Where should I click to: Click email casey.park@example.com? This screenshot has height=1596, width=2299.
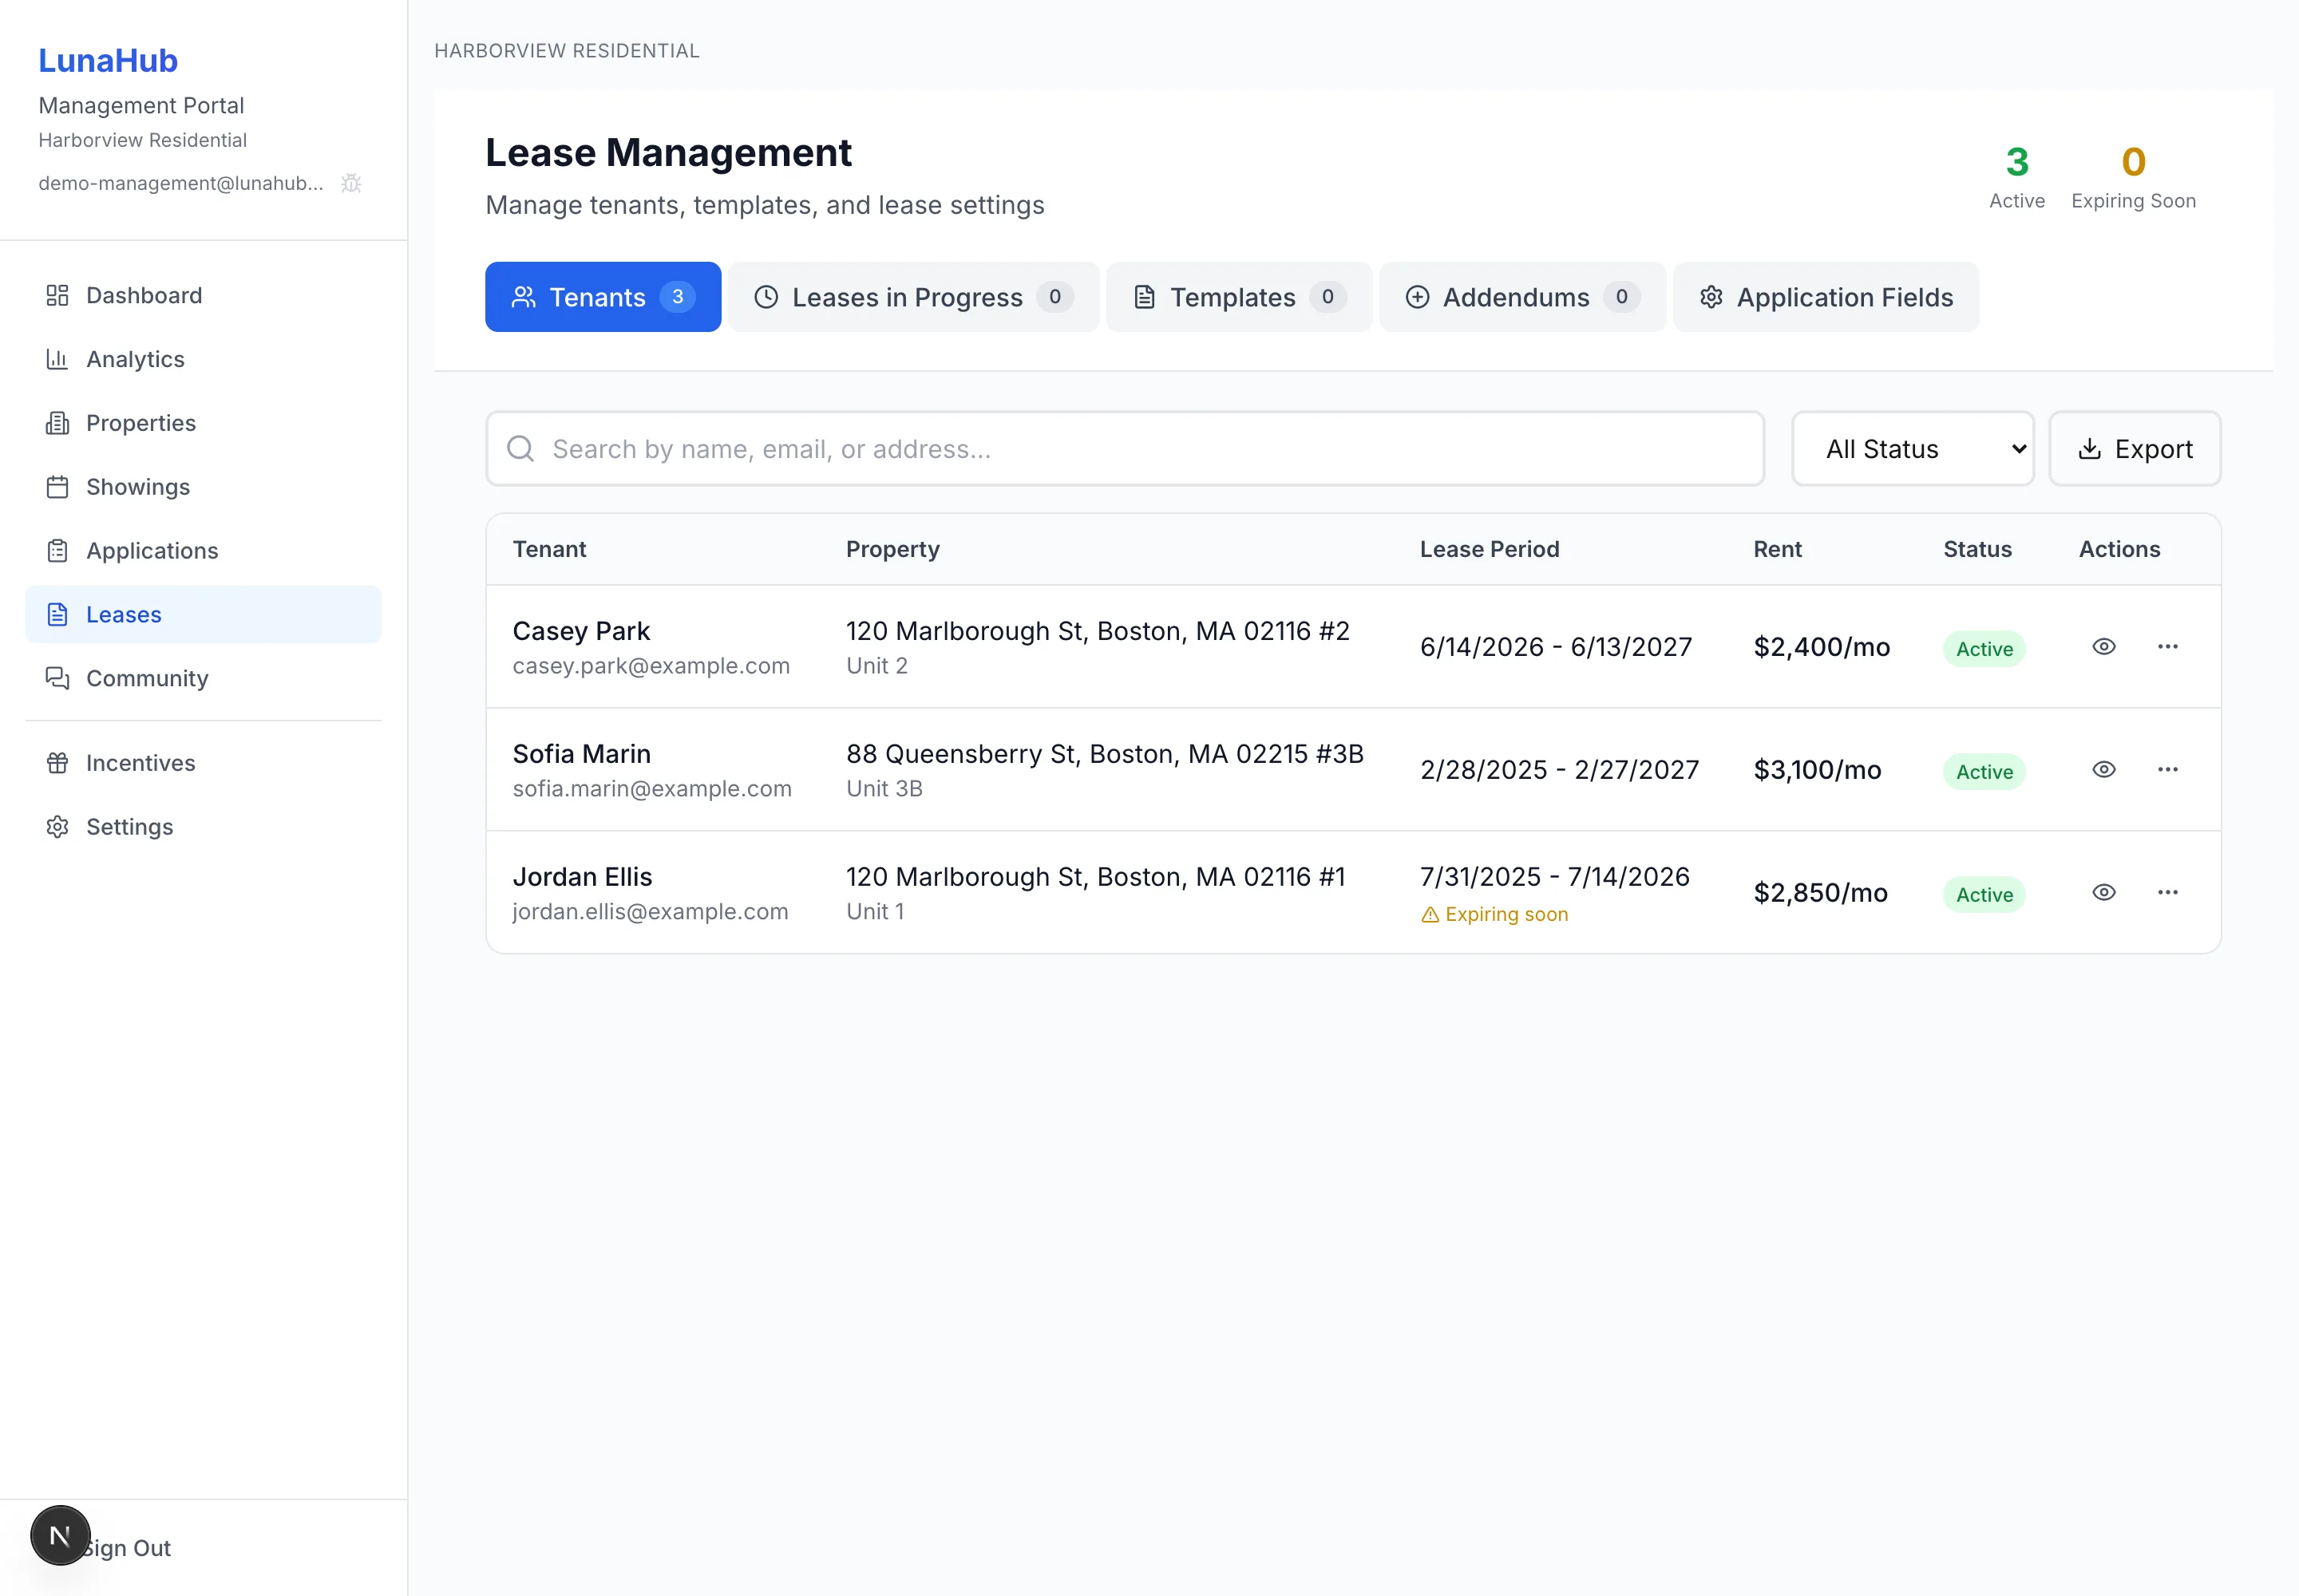[651, 666]
